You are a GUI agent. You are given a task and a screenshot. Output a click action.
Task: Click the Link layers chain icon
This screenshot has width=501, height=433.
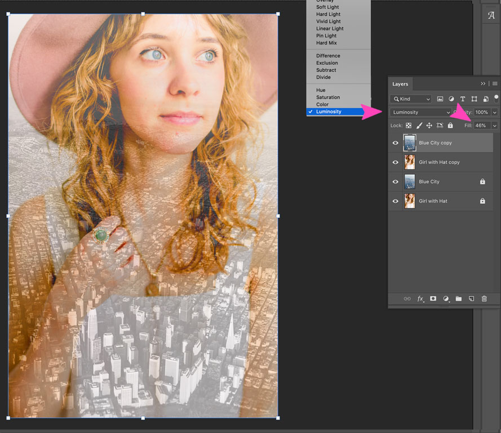pyautogui.click(x=407, y=299)
